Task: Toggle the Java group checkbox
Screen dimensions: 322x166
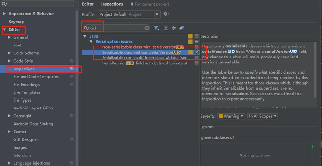Action: (x=196, y=36)
